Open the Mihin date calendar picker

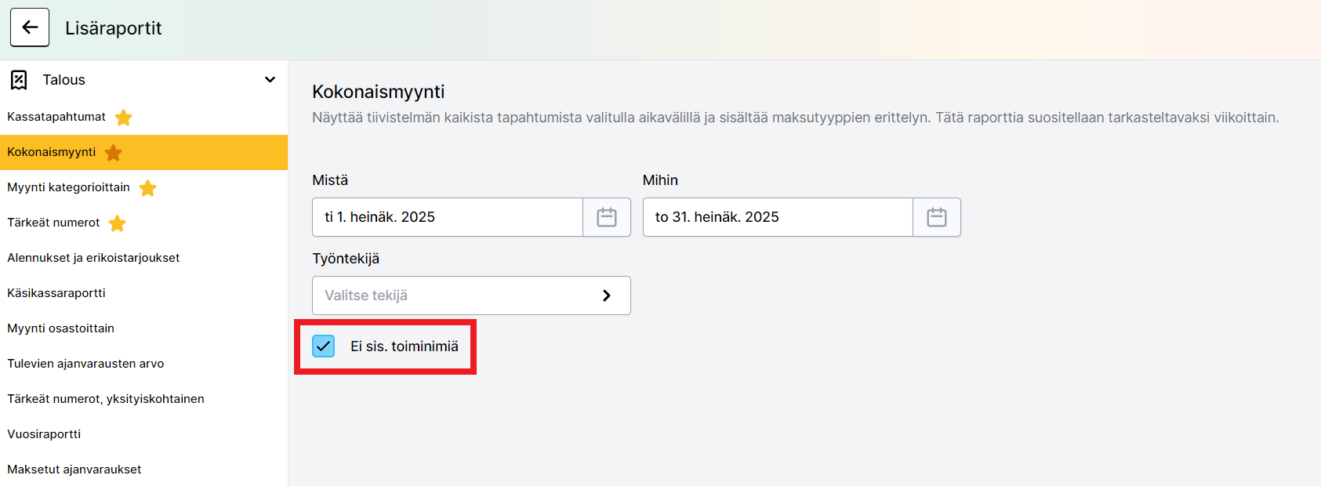pyautogui.click(x=936, y=217)
